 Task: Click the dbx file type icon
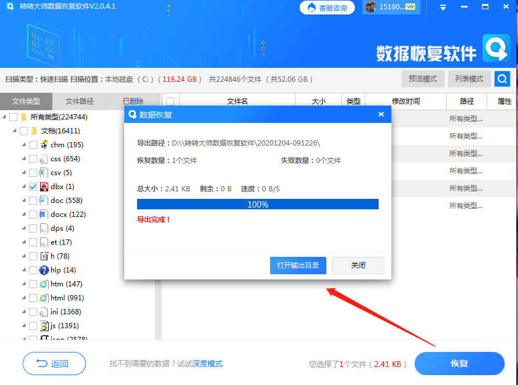43,186
